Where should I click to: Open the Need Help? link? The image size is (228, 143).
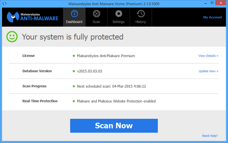[x=210, y=136]
